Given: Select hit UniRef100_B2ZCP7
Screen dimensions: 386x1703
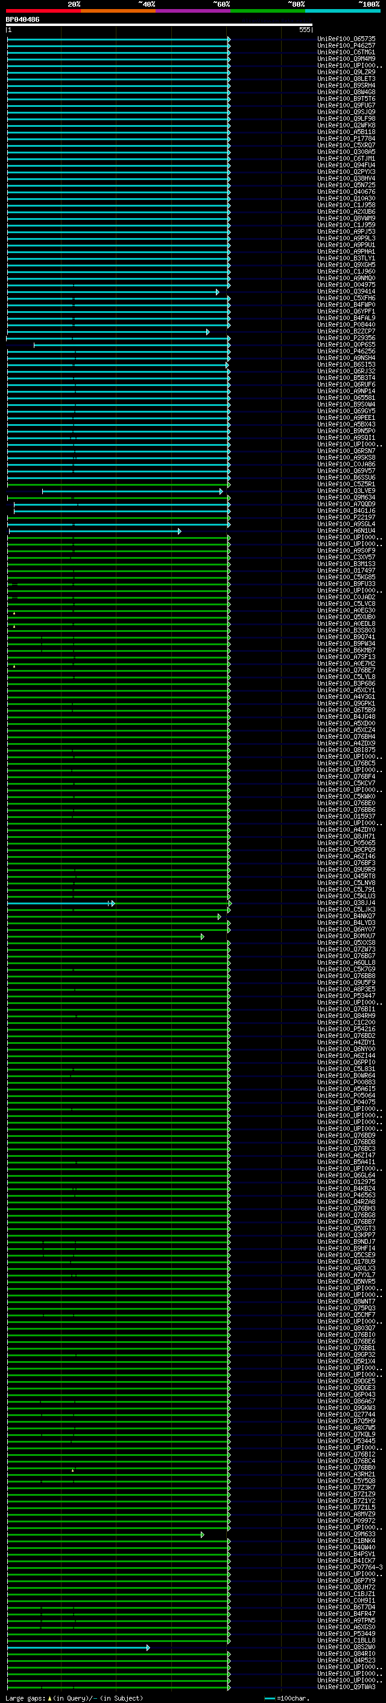Looking at the screenshot, I should (x=346, y=331).
